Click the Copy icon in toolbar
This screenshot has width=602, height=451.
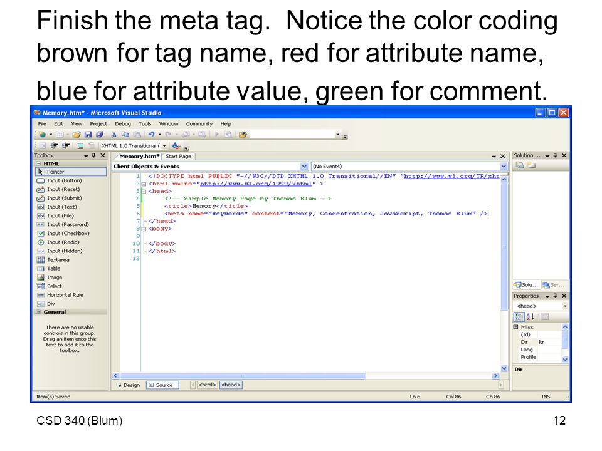coord(125,135)
